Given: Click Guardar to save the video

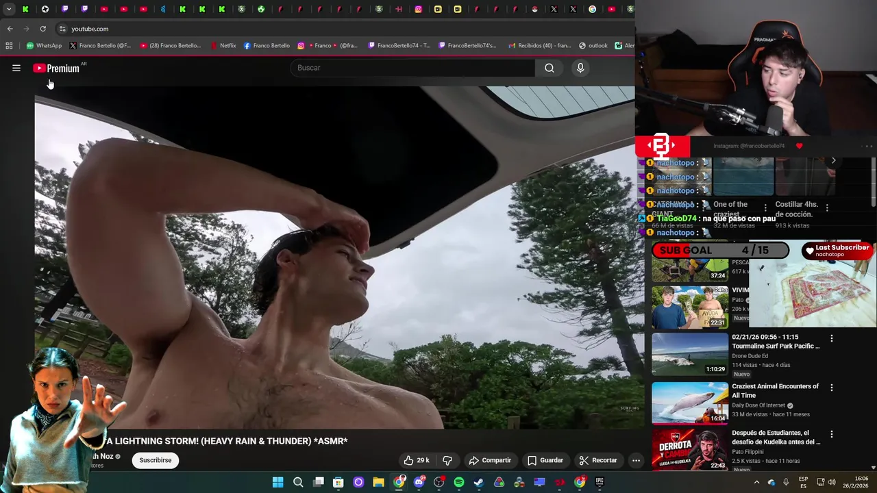Looking at the screenshot, I should coord(545,460).
